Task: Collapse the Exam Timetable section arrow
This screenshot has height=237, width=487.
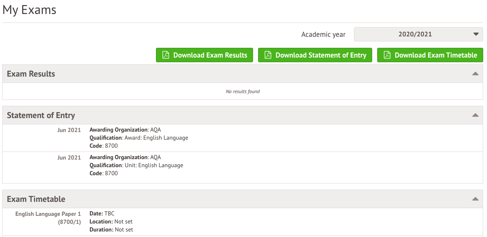Action: tap(475, 199)
